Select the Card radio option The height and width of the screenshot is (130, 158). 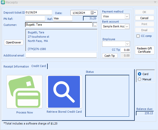click(x=139, y=74)
